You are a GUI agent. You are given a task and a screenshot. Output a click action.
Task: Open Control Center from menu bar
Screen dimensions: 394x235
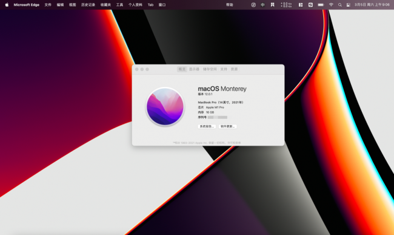pos(349,5)
